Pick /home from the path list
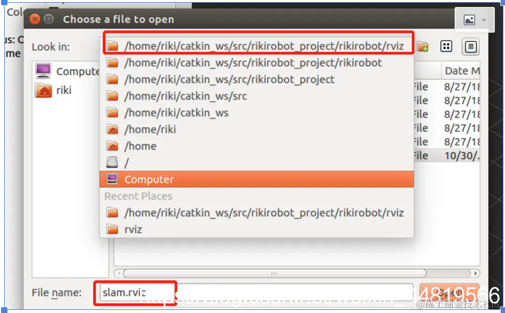The width and height of the screenshot is (505, 313). [x=257, y=146]
